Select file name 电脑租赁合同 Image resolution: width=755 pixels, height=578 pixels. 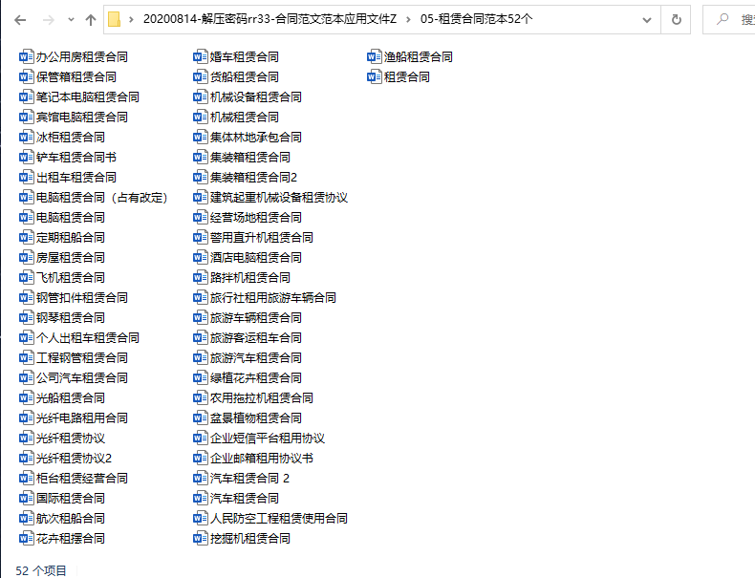[71, 218]
